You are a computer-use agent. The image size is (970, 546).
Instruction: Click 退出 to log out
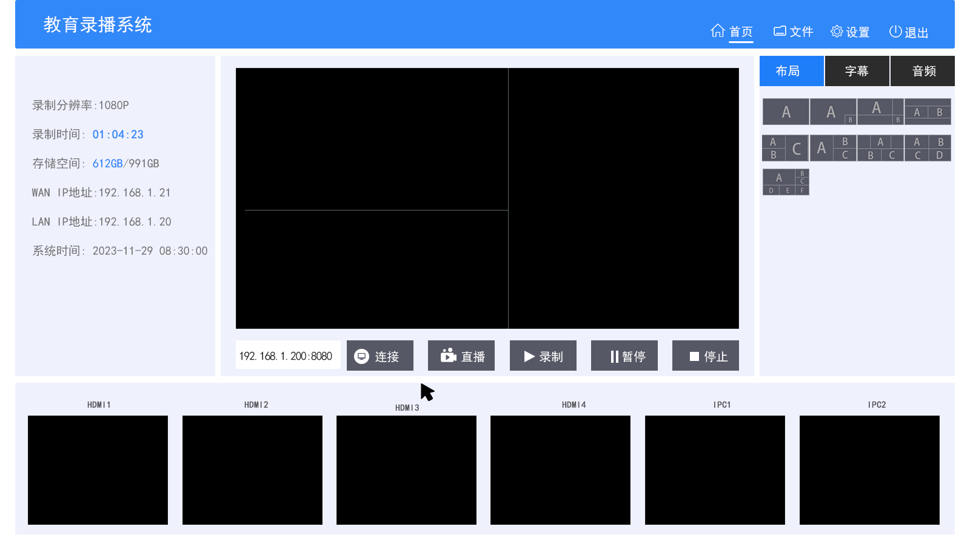[x=909, y=32]
